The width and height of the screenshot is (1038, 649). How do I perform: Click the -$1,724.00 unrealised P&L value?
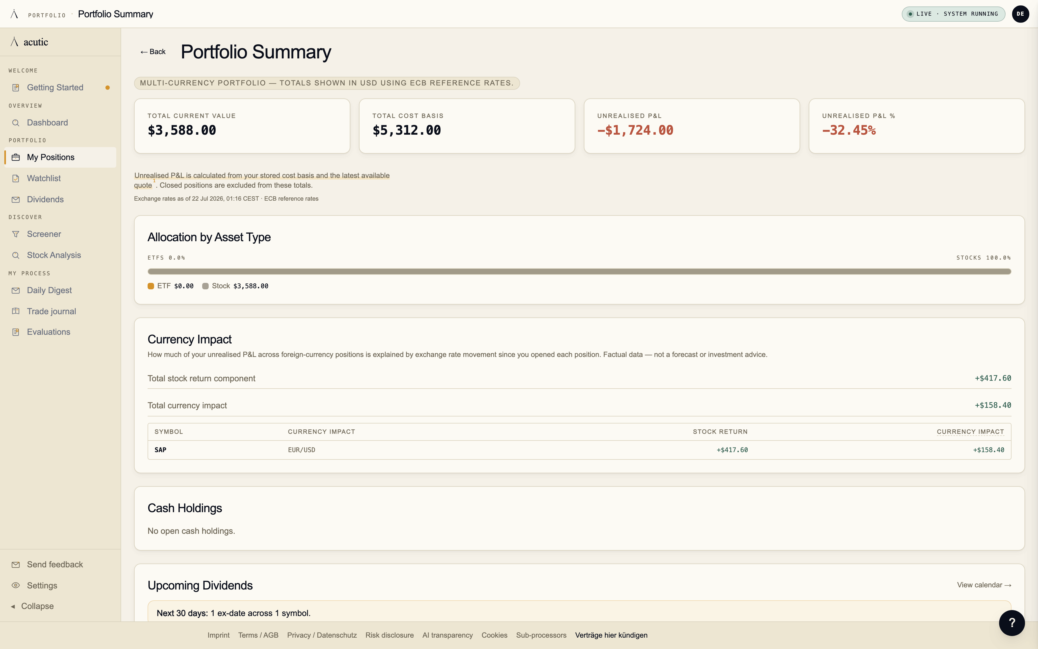(635, 131)
